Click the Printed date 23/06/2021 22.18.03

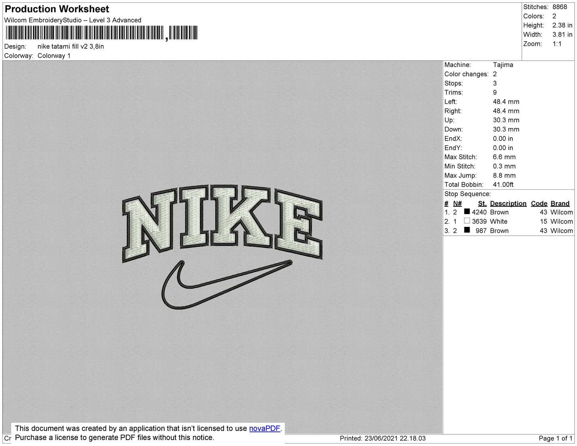(x=395, y=438)
